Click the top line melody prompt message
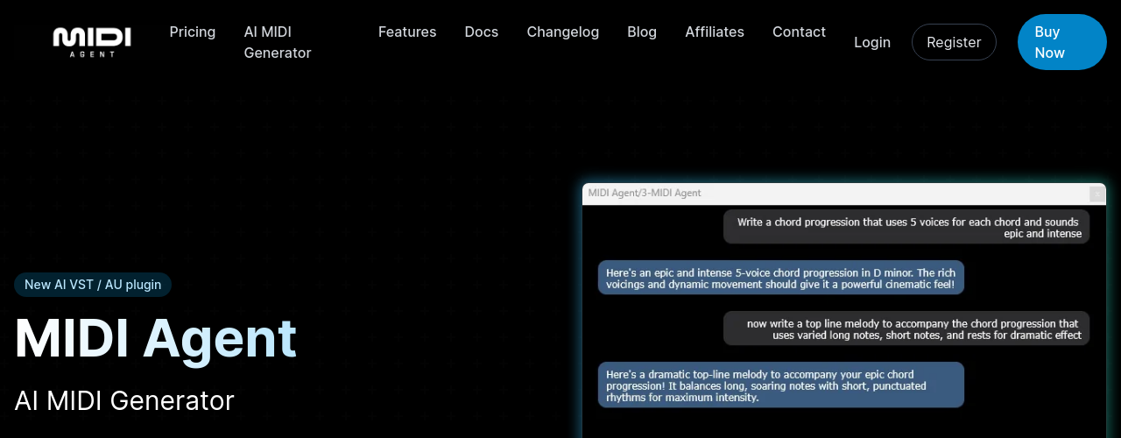The height and width of the screenshot is (438, 1121). tap(906, 328)
